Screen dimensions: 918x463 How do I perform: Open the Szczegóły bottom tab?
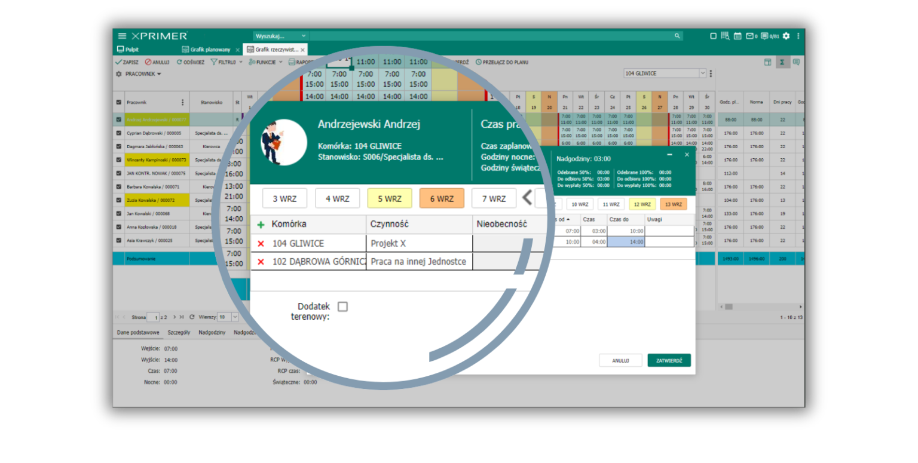[x=179, y=332]
